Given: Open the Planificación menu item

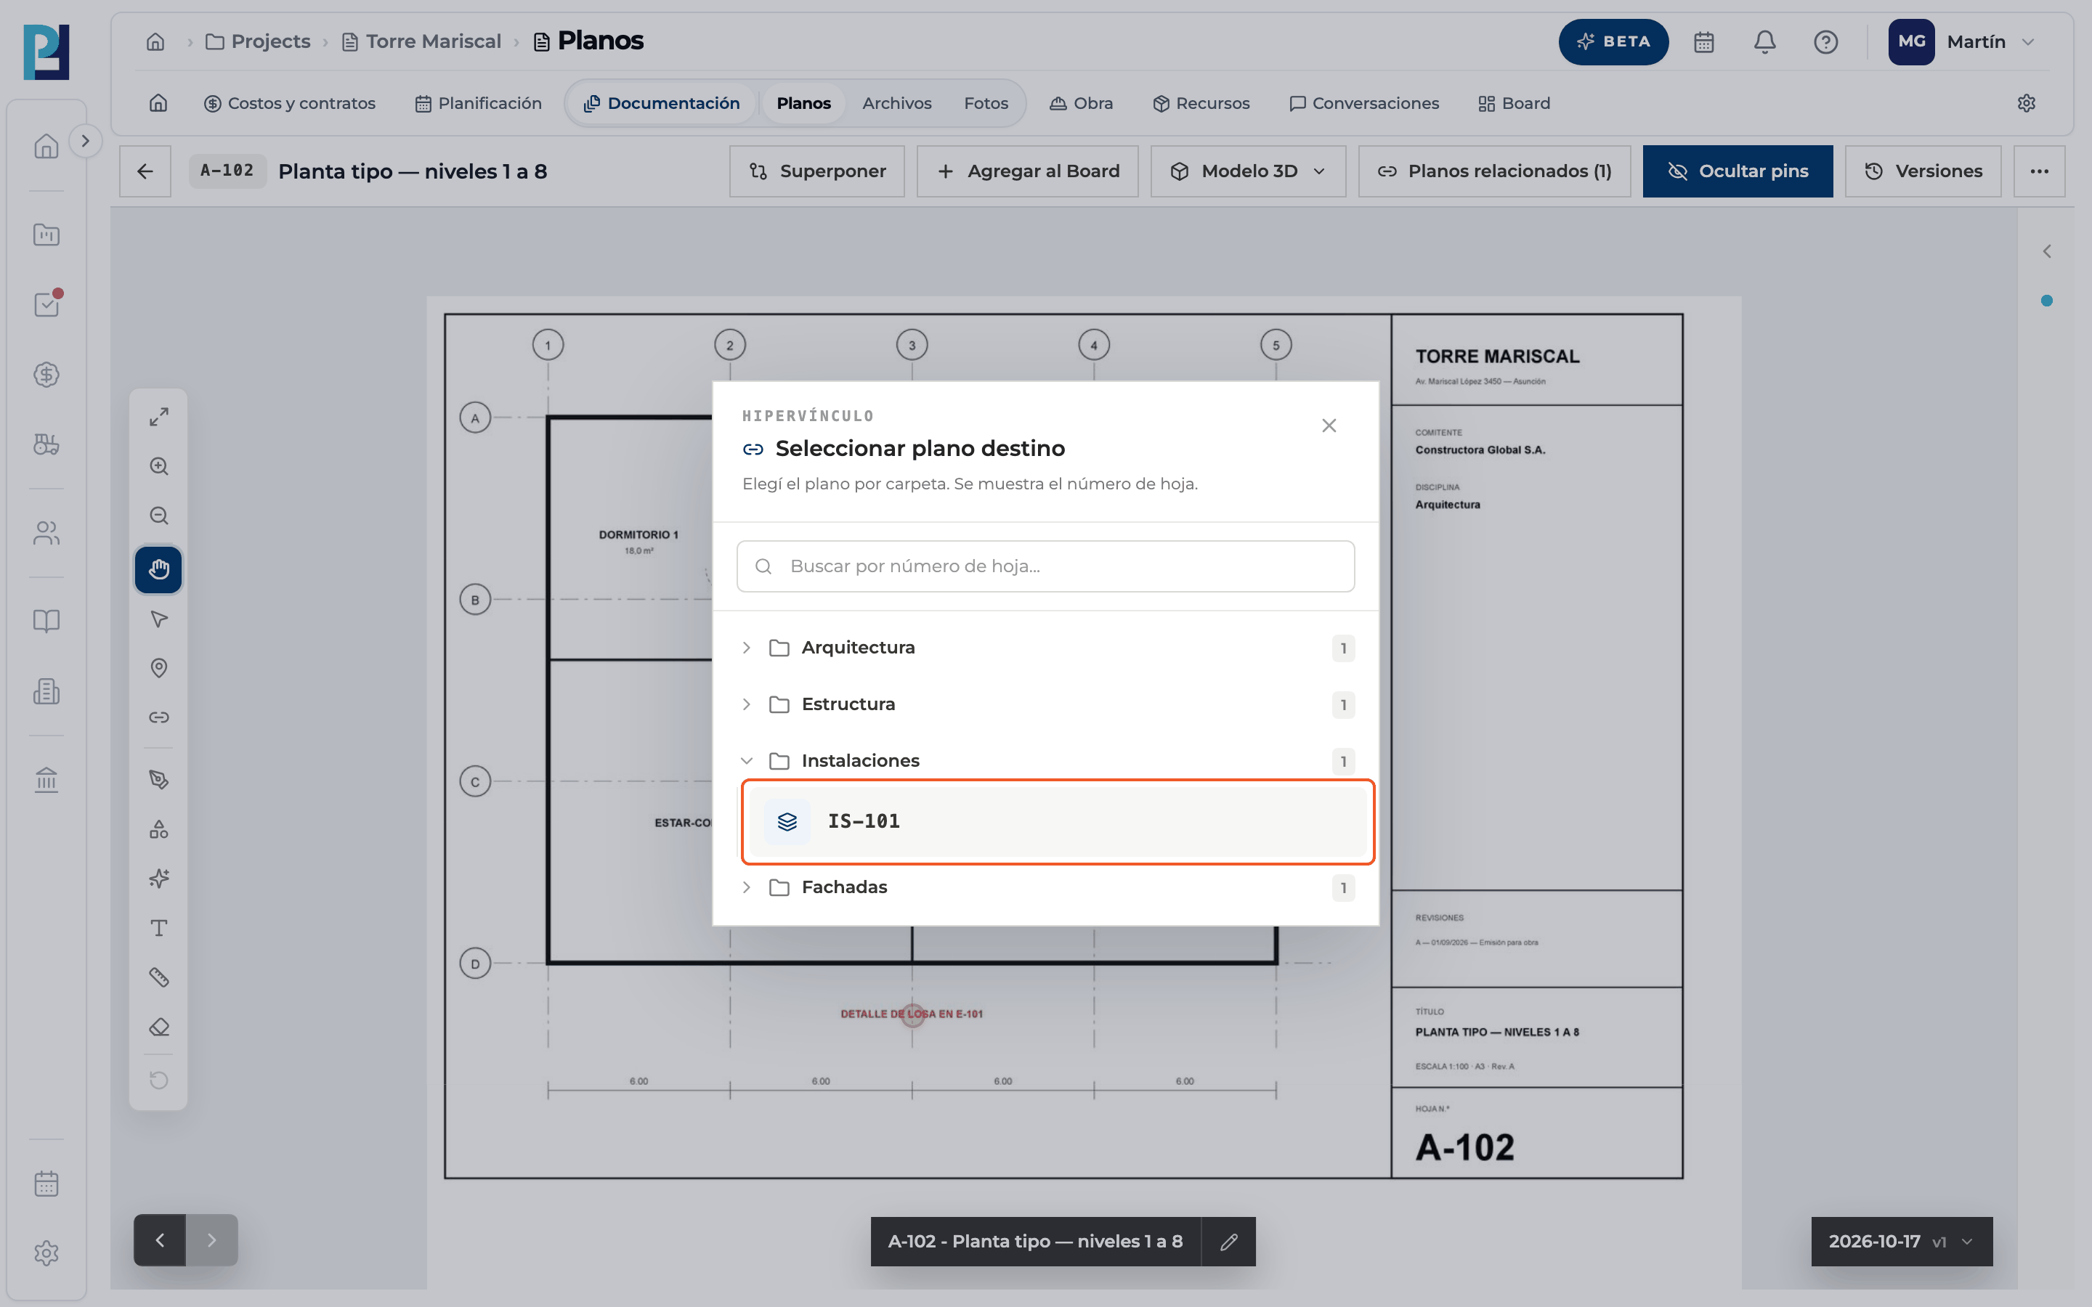Looking at the screenshot, I should click(x=478, y=103).
